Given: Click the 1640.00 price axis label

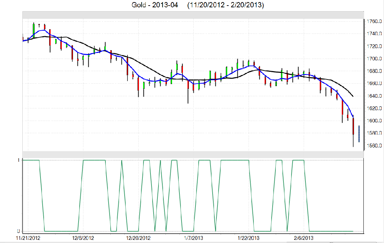Looking at the screenshot, I should 374,96.
